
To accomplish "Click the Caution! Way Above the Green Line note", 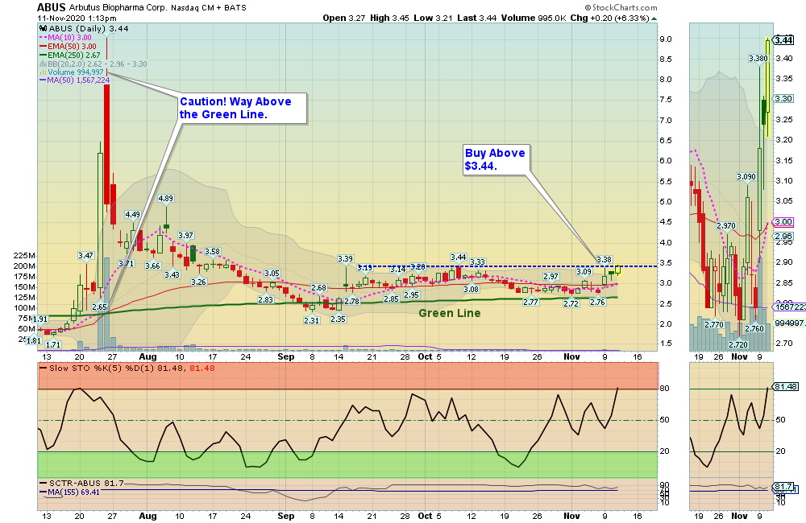I will click(242, 109).
